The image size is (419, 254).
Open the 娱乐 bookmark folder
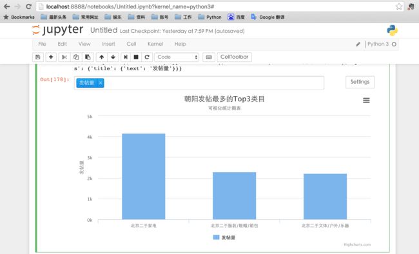point(113,17)
